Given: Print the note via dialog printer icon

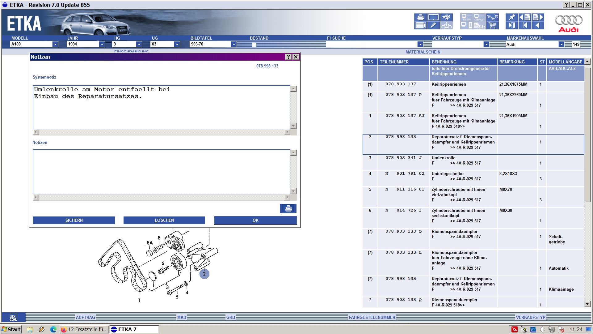Looking at the screenshot, I should tap(288, 208).
